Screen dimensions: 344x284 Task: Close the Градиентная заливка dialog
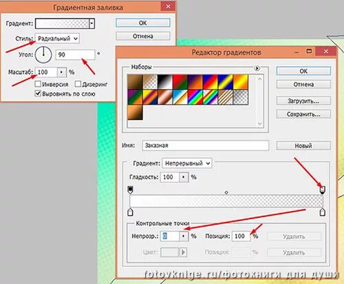coord(168,7)
